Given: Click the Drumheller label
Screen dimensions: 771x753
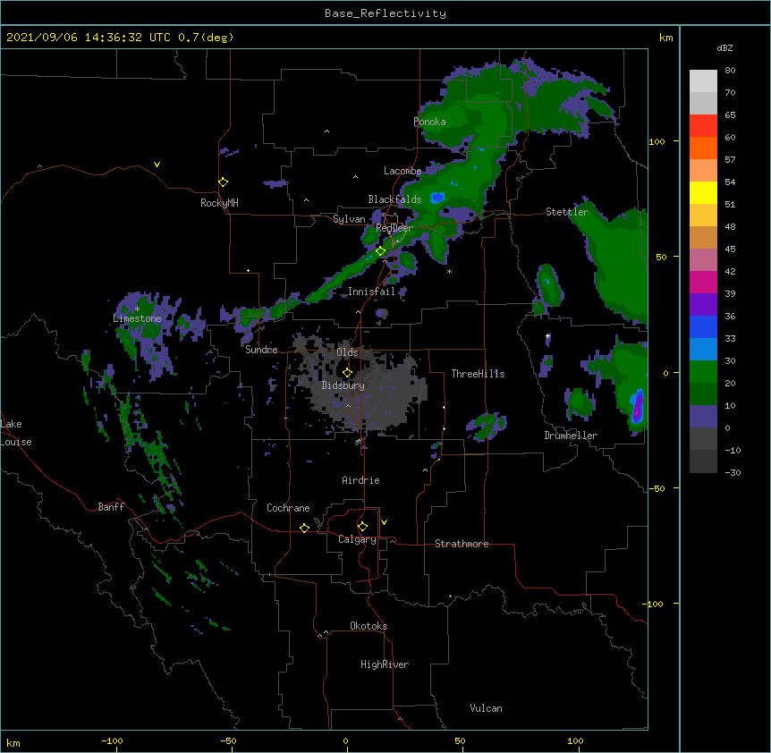Looking at the screenshot, I should 571,436.
